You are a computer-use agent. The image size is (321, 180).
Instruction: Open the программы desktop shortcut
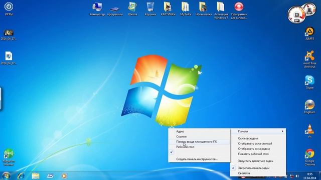(x=115, y=10)
